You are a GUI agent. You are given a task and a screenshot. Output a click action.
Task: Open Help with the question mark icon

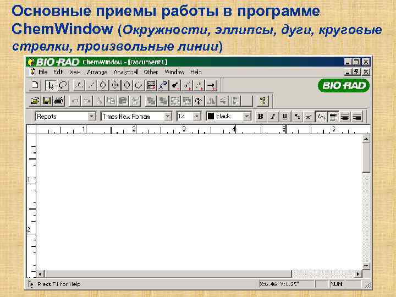[x=263, y=101]
